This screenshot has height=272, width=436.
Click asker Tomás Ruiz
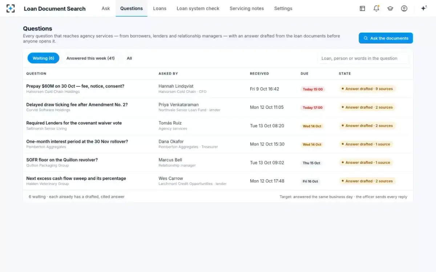click(170, 123)
